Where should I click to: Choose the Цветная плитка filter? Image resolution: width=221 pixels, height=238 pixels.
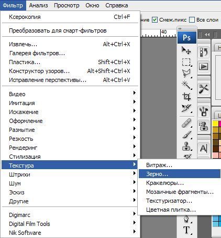pyautogui.click(x=180, y=210)
